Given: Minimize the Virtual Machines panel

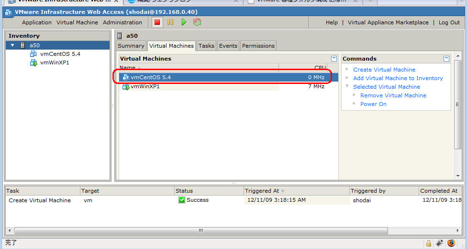Looking at the screenshot, I should (334, 59).
